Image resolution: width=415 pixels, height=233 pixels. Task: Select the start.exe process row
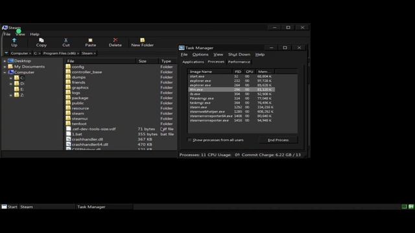point(231,76)
